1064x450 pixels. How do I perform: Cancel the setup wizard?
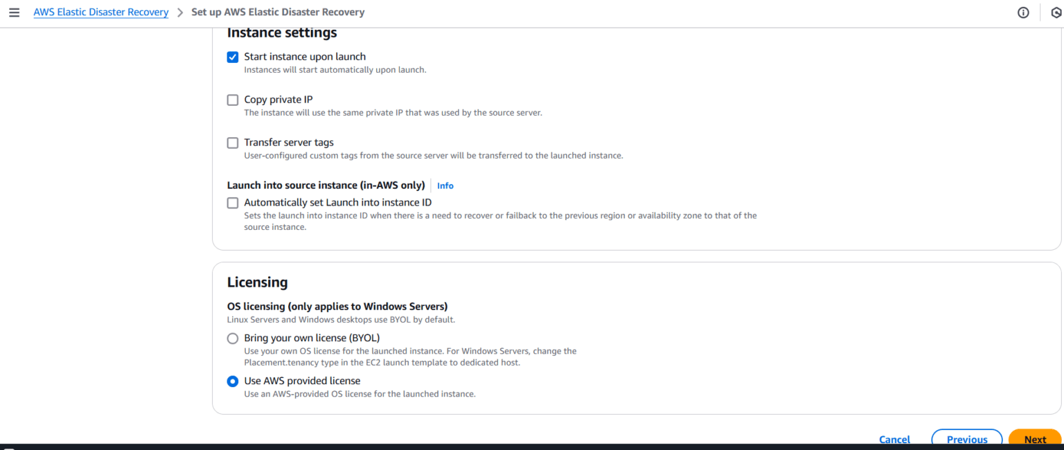tap(894, 439)
